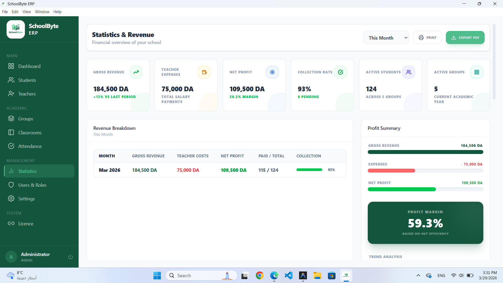Open the File menu
The image size is (503, 283).
(5, 12)
